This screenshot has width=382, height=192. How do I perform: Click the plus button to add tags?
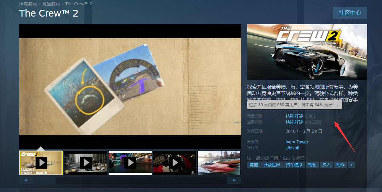click(x=351, y=165)
